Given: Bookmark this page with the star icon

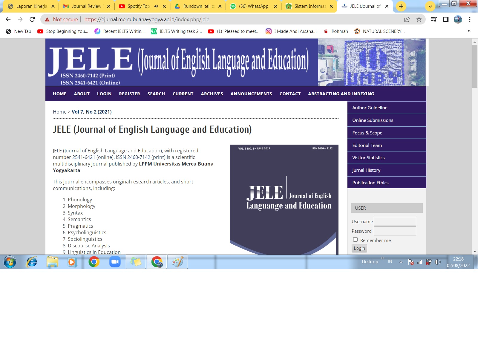Looking at the screenshot, I should pos(419,19).
